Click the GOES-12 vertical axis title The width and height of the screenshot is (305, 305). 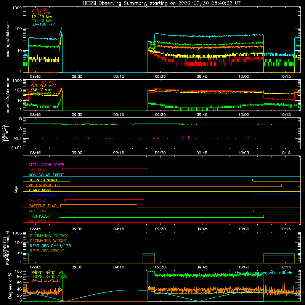click(x=5, y=133)
